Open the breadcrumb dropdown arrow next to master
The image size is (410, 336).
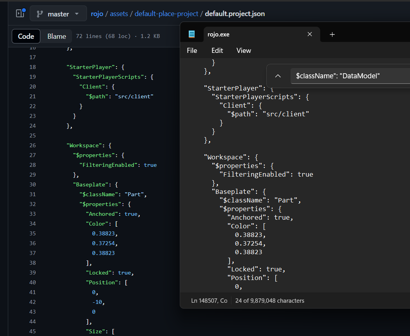point(76,13)
